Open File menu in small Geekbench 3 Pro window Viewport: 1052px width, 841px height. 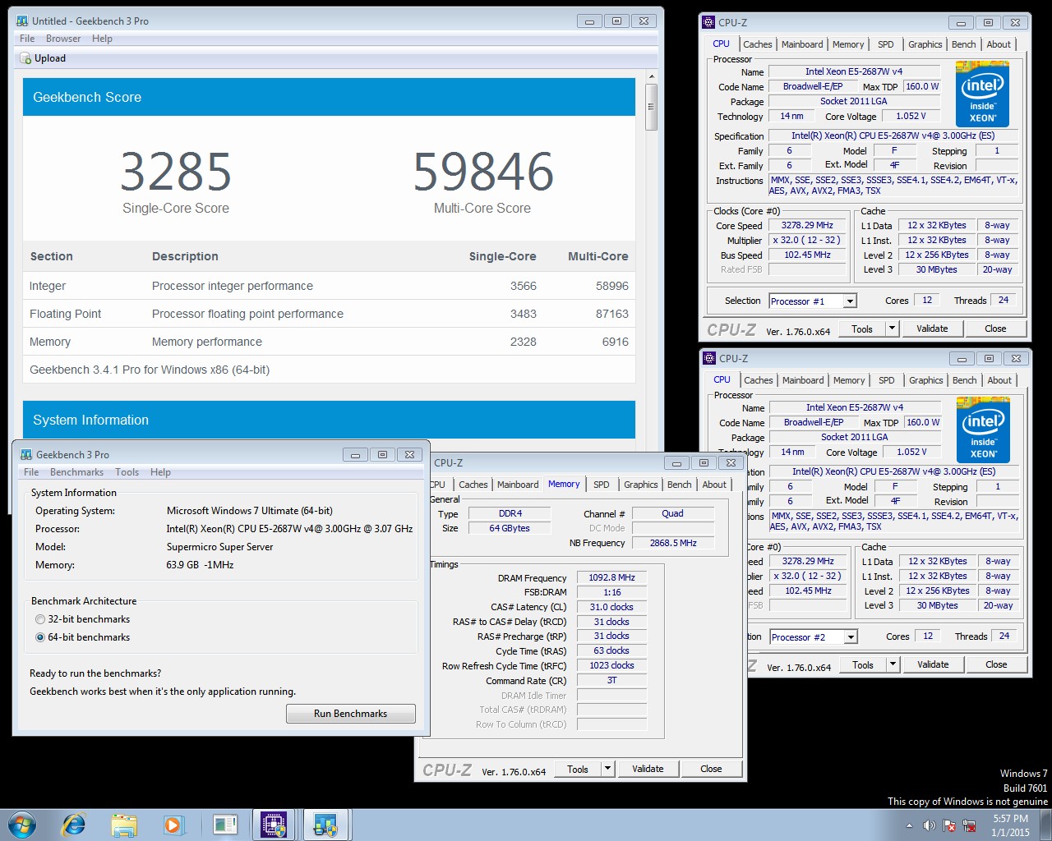(31, 472)
